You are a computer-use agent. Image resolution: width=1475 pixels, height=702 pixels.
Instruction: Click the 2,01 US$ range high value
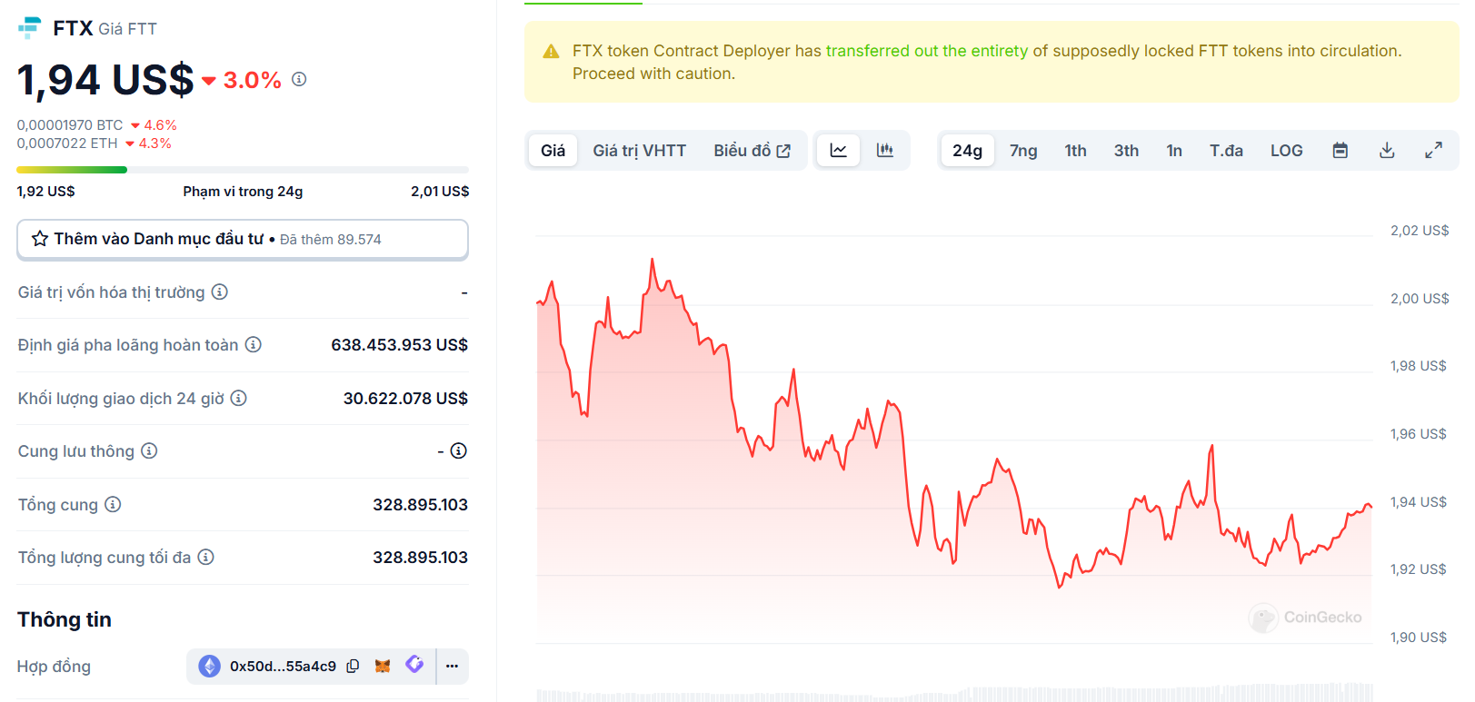coord(440,192)
